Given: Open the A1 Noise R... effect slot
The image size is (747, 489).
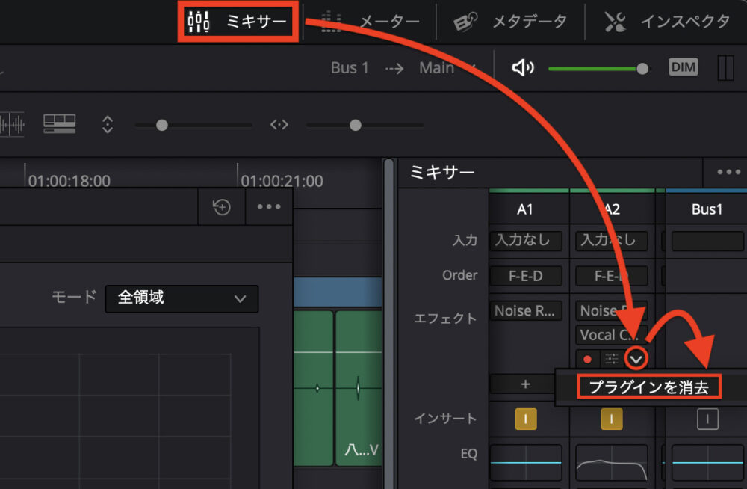Looking at the screenshot, I should point(526,310).
